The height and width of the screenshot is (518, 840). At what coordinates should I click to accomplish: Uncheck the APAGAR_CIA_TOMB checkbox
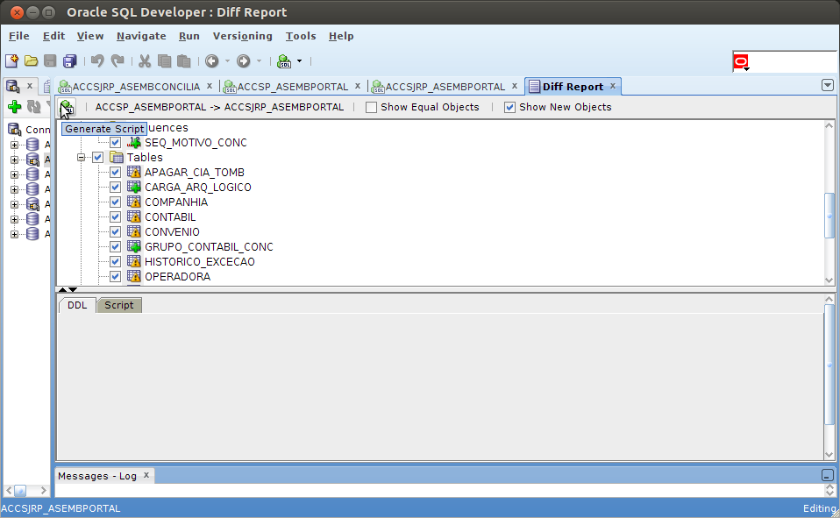tap(115, 172)
